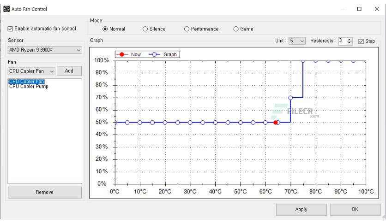Open the Unit dropdown showing 5
Image resolution: width=386 pixels, height=223 pixels.
(297, 41)
